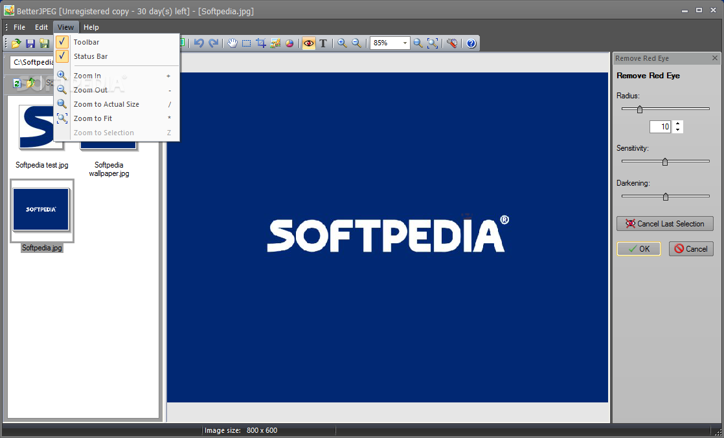
Task: Uncheck Toolbar in the View menu
Action: [x=117, y=42]
